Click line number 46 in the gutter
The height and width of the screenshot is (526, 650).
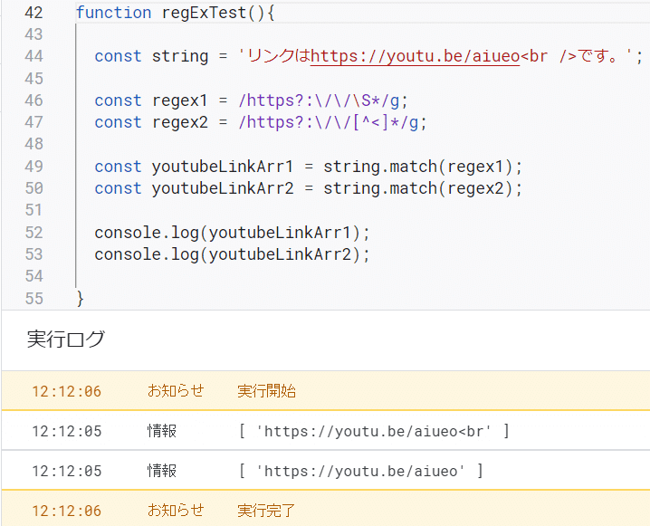[x=33, y=100]
